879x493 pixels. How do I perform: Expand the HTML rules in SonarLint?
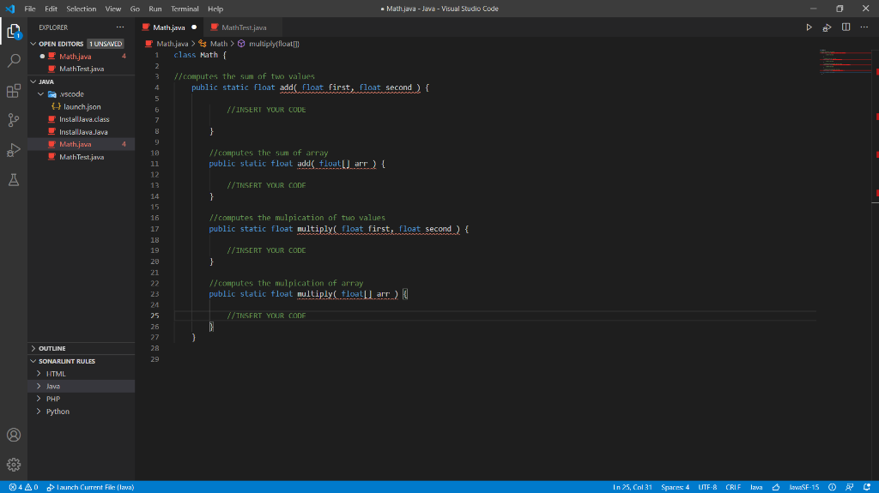(x=56, y=374)
